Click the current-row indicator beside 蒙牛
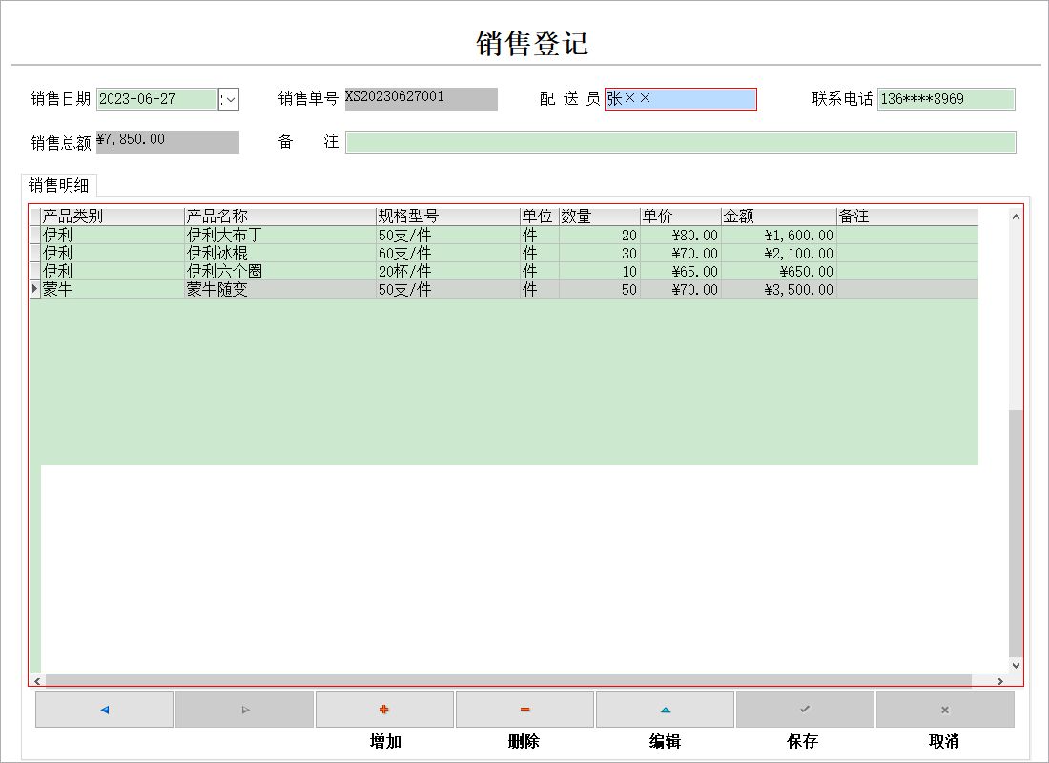 click(34, 289)
